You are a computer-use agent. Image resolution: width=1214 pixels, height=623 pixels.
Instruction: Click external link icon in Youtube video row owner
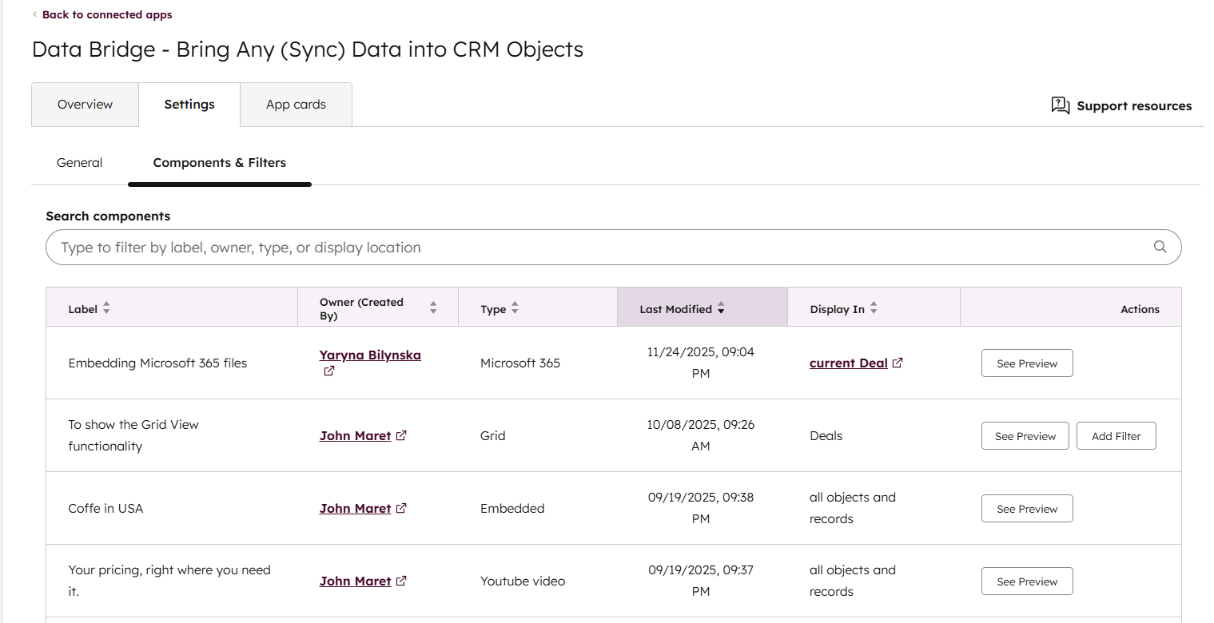pos(401,581)
